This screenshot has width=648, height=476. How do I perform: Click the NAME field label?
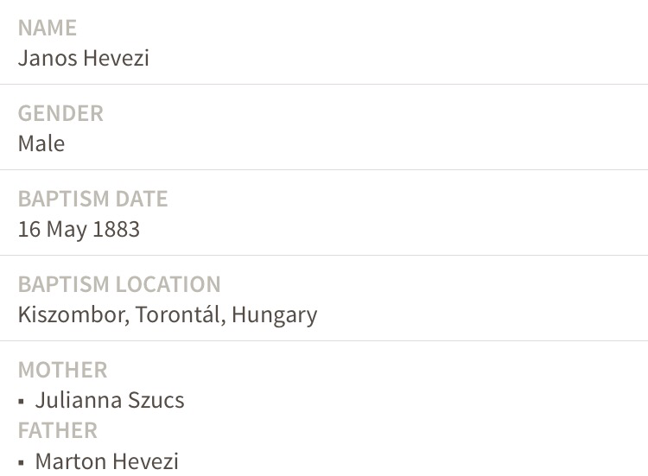tap(48, 28)
